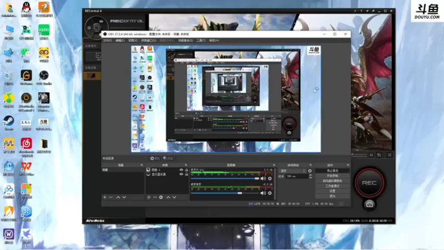Click the question mark icon in RECentral title bar
This screenshot has width=444, height=250.
[x=361, y=11]
